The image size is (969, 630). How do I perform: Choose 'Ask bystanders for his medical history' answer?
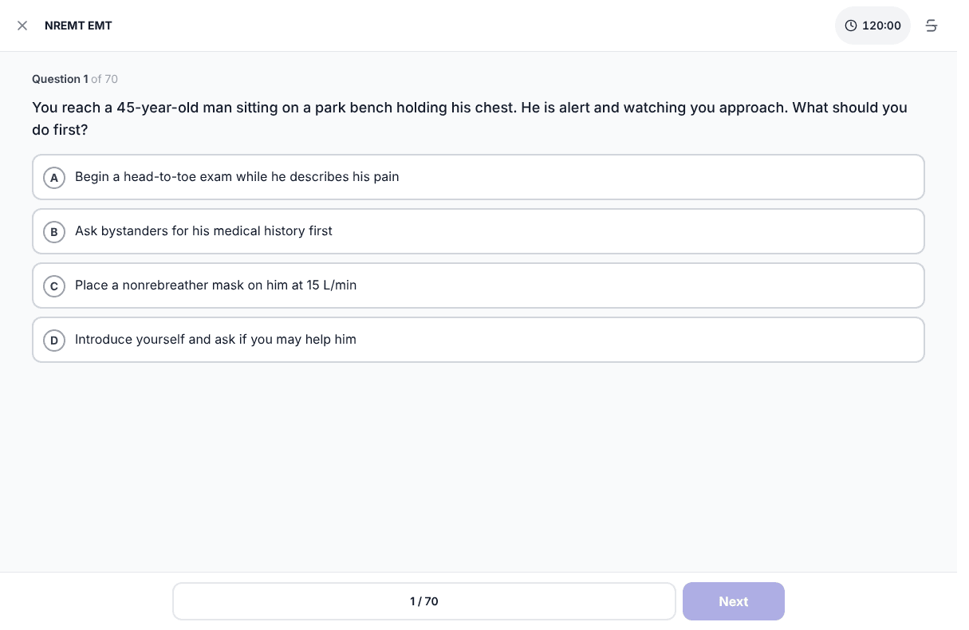[x=203, y=231]
